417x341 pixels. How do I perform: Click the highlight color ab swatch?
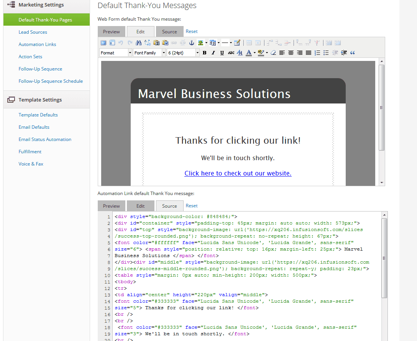261,52
